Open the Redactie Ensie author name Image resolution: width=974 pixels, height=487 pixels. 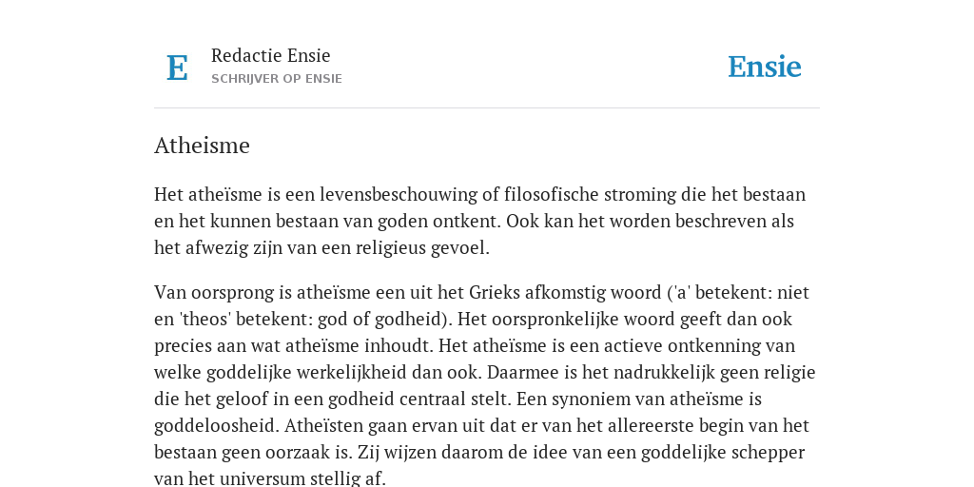[271, 55]
